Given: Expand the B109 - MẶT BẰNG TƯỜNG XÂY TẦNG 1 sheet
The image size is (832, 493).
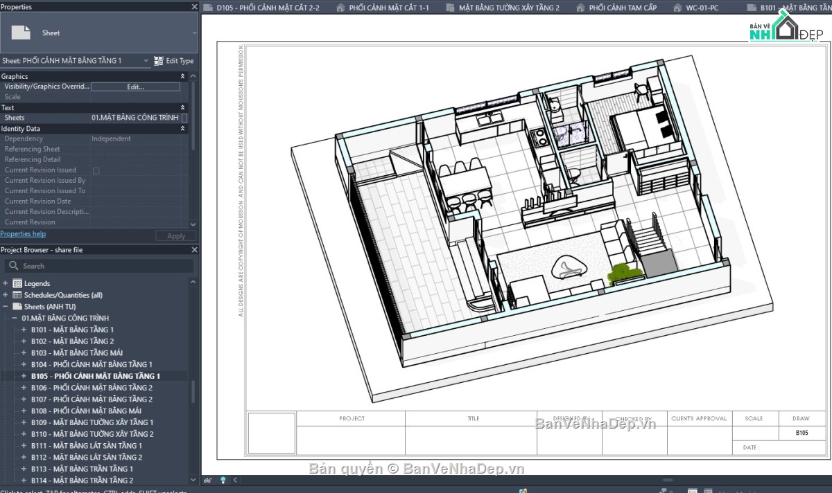Looking at the screenshot, I should point(24,422).
